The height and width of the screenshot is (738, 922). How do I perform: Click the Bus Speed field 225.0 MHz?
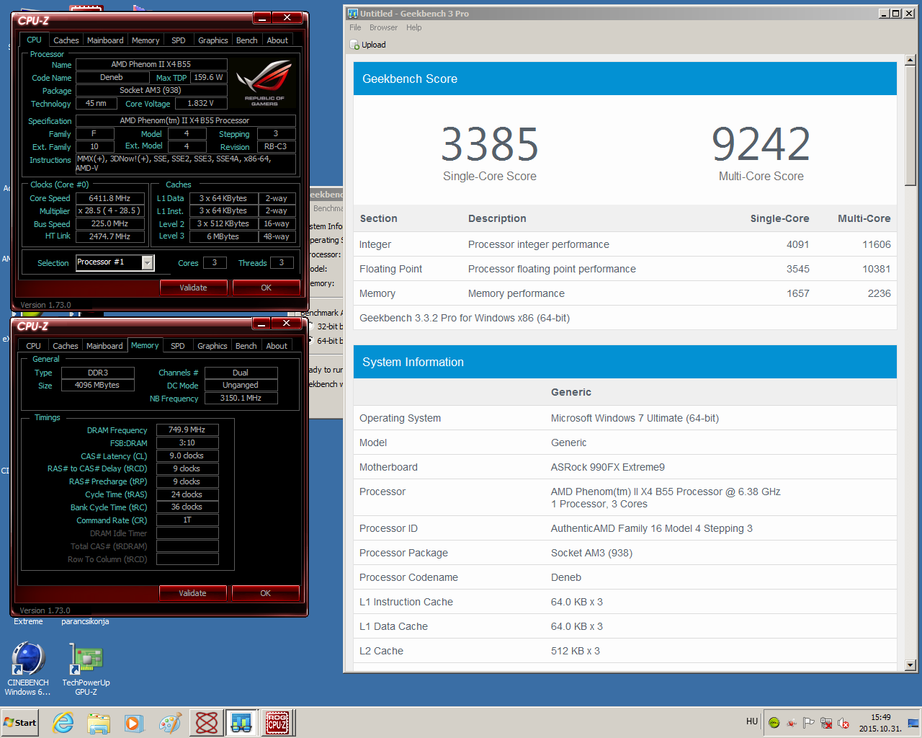109,224
